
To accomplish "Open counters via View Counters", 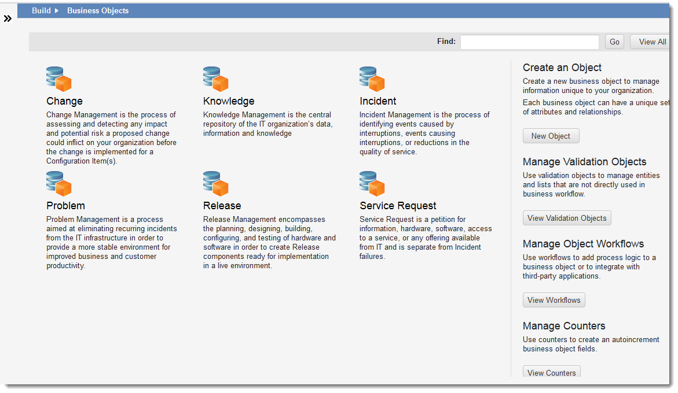I will click(x=551, y=373).
